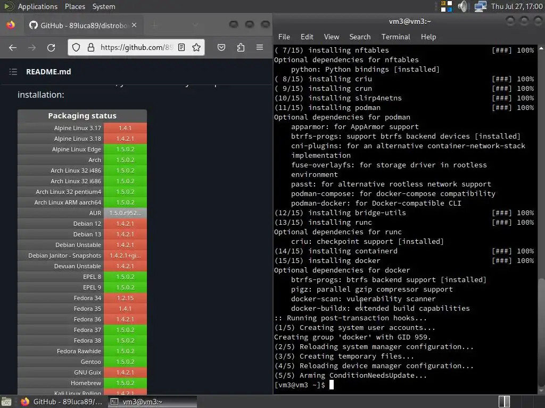Open Firefox extensions puzzle icon
The width and height of the screenshot is (545, 408).
click(241, 47)
